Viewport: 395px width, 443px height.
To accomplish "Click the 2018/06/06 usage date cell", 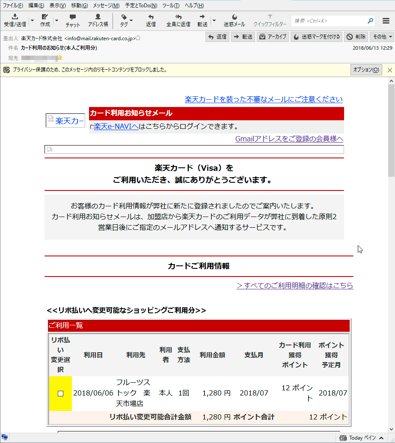I will pos(93,393).
